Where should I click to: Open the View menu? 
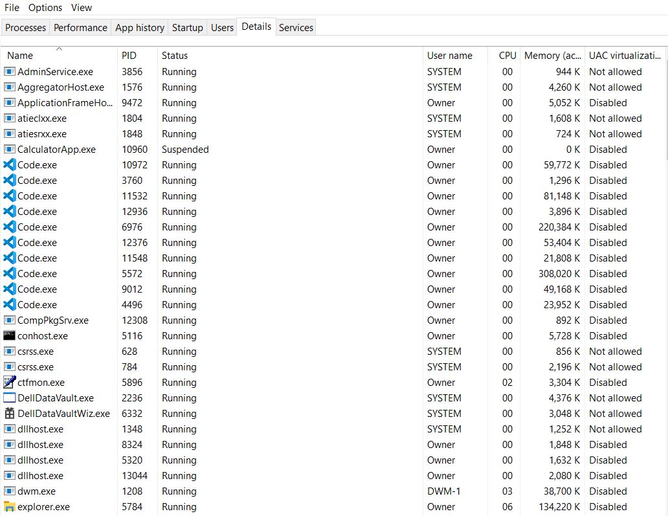coord(82,8)
